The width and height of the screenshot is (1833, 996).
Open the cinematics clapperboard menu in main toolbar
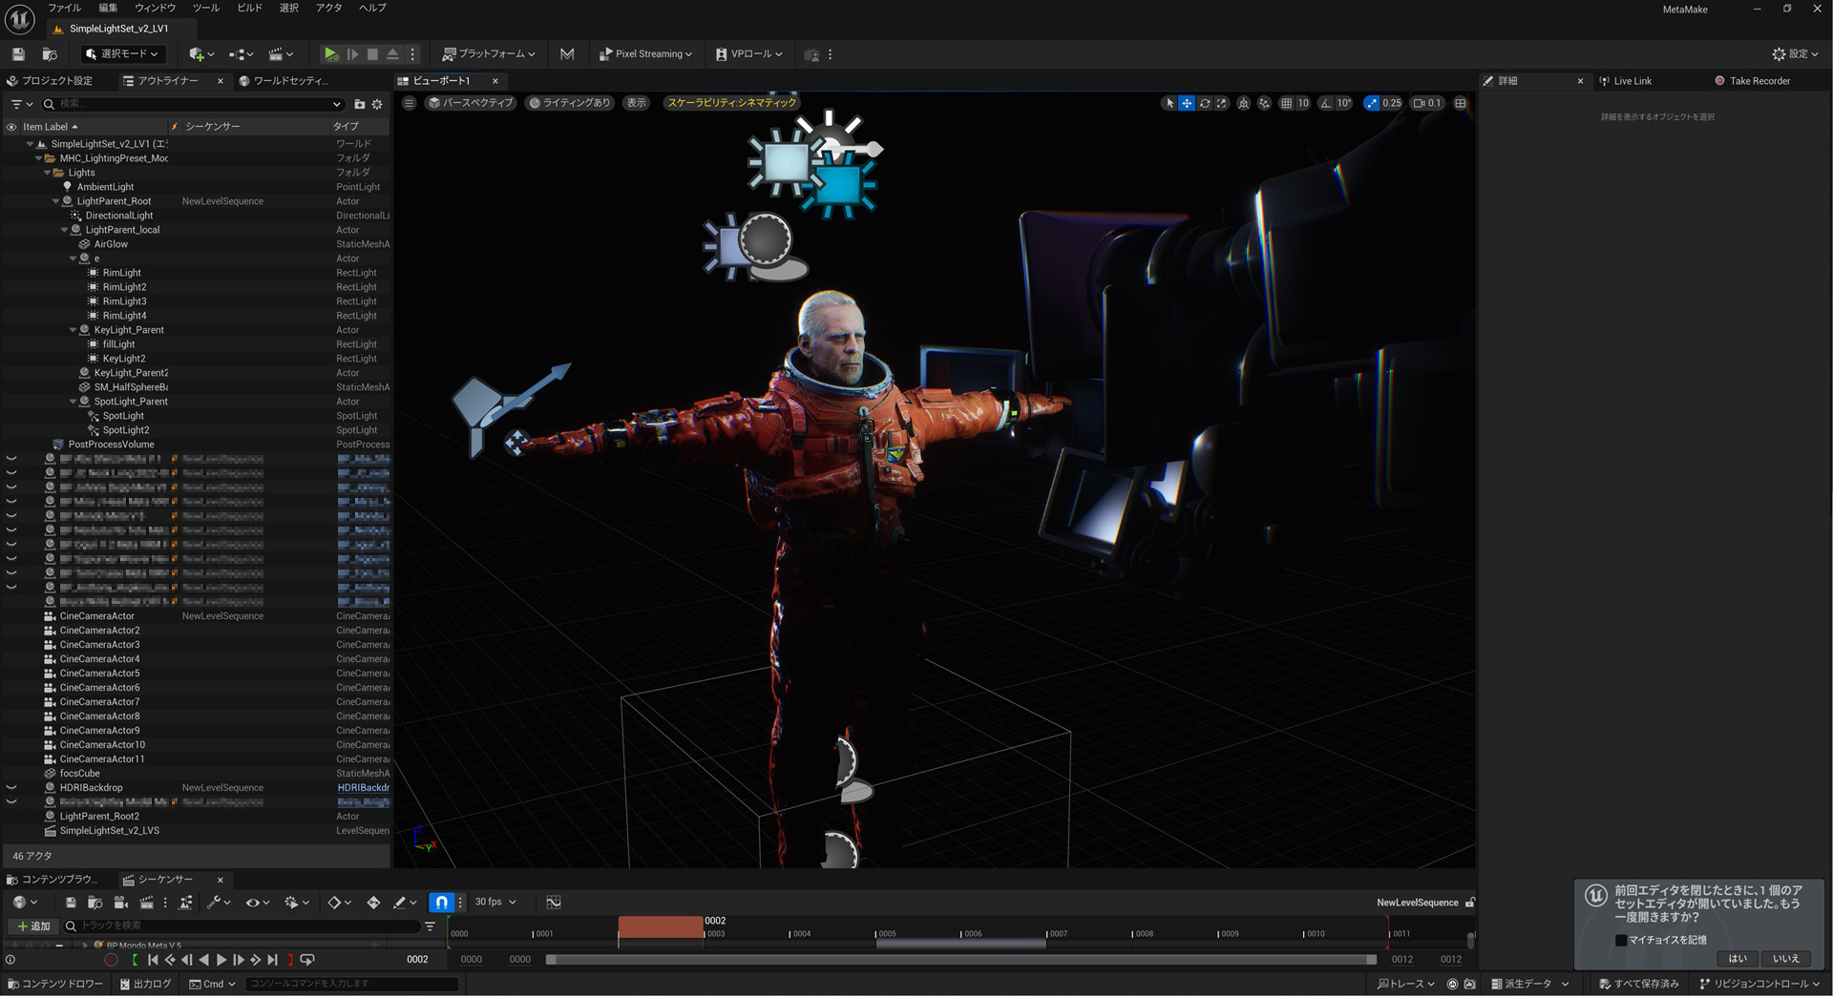281,54
